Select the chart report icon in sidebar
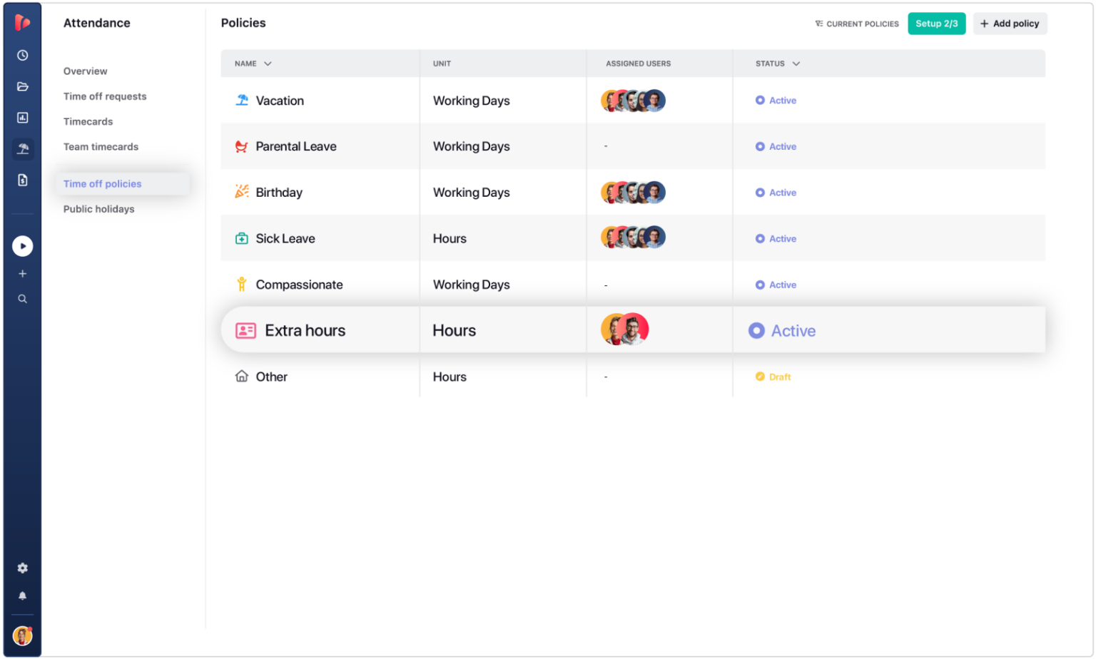Screen dimensions: 1096x659 (23, 118)
